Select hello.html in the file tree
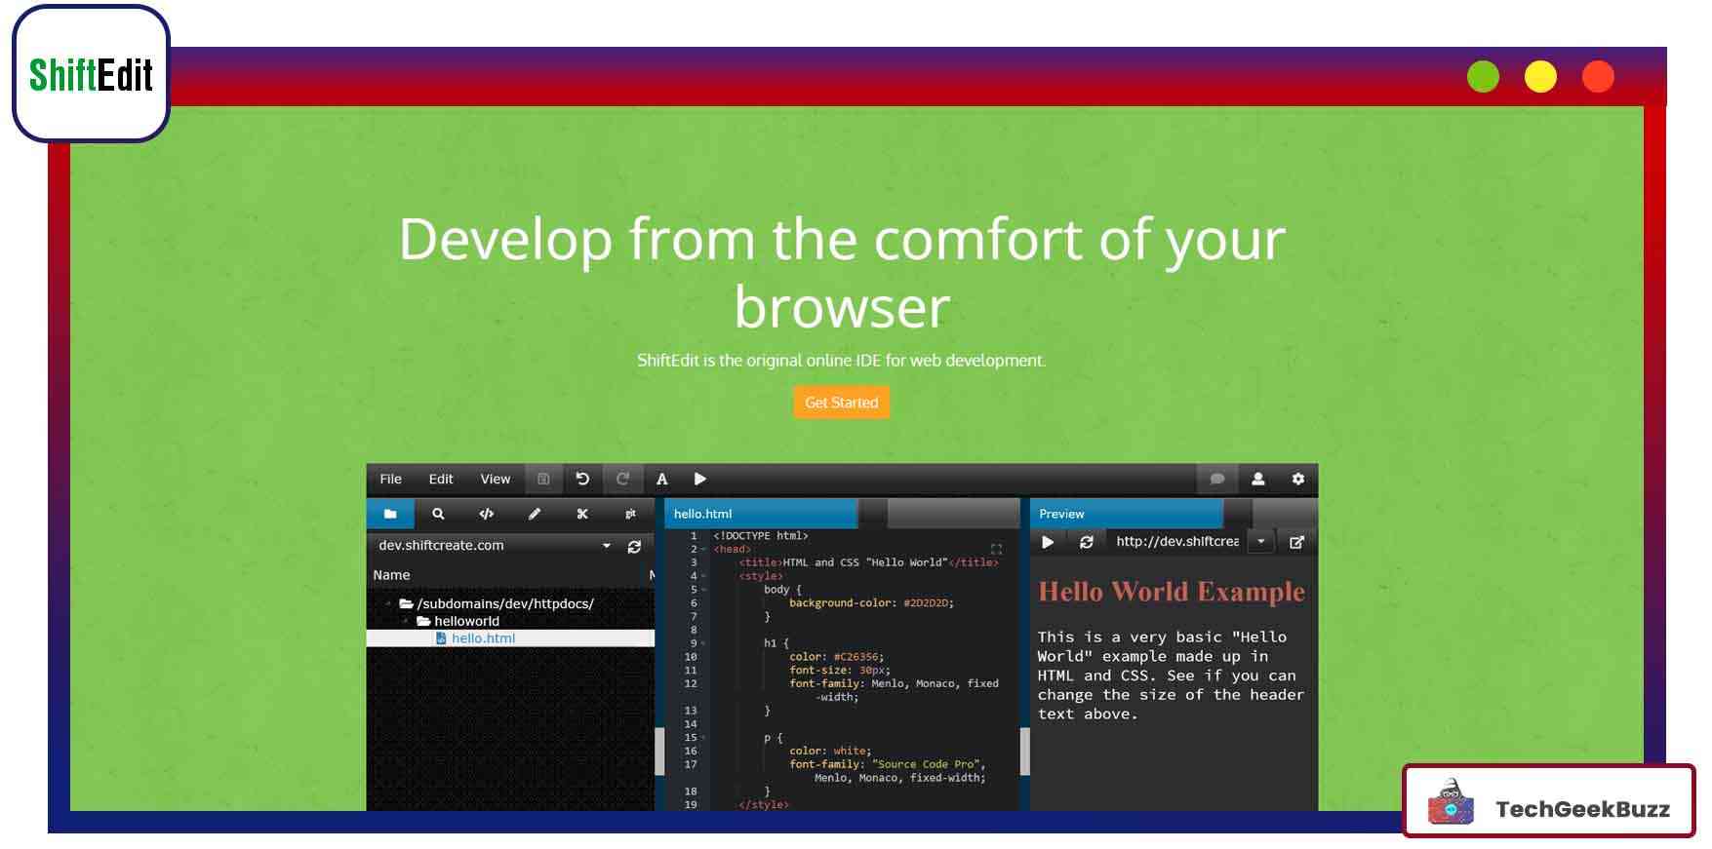1712x849 pixels. click(483, 638)
